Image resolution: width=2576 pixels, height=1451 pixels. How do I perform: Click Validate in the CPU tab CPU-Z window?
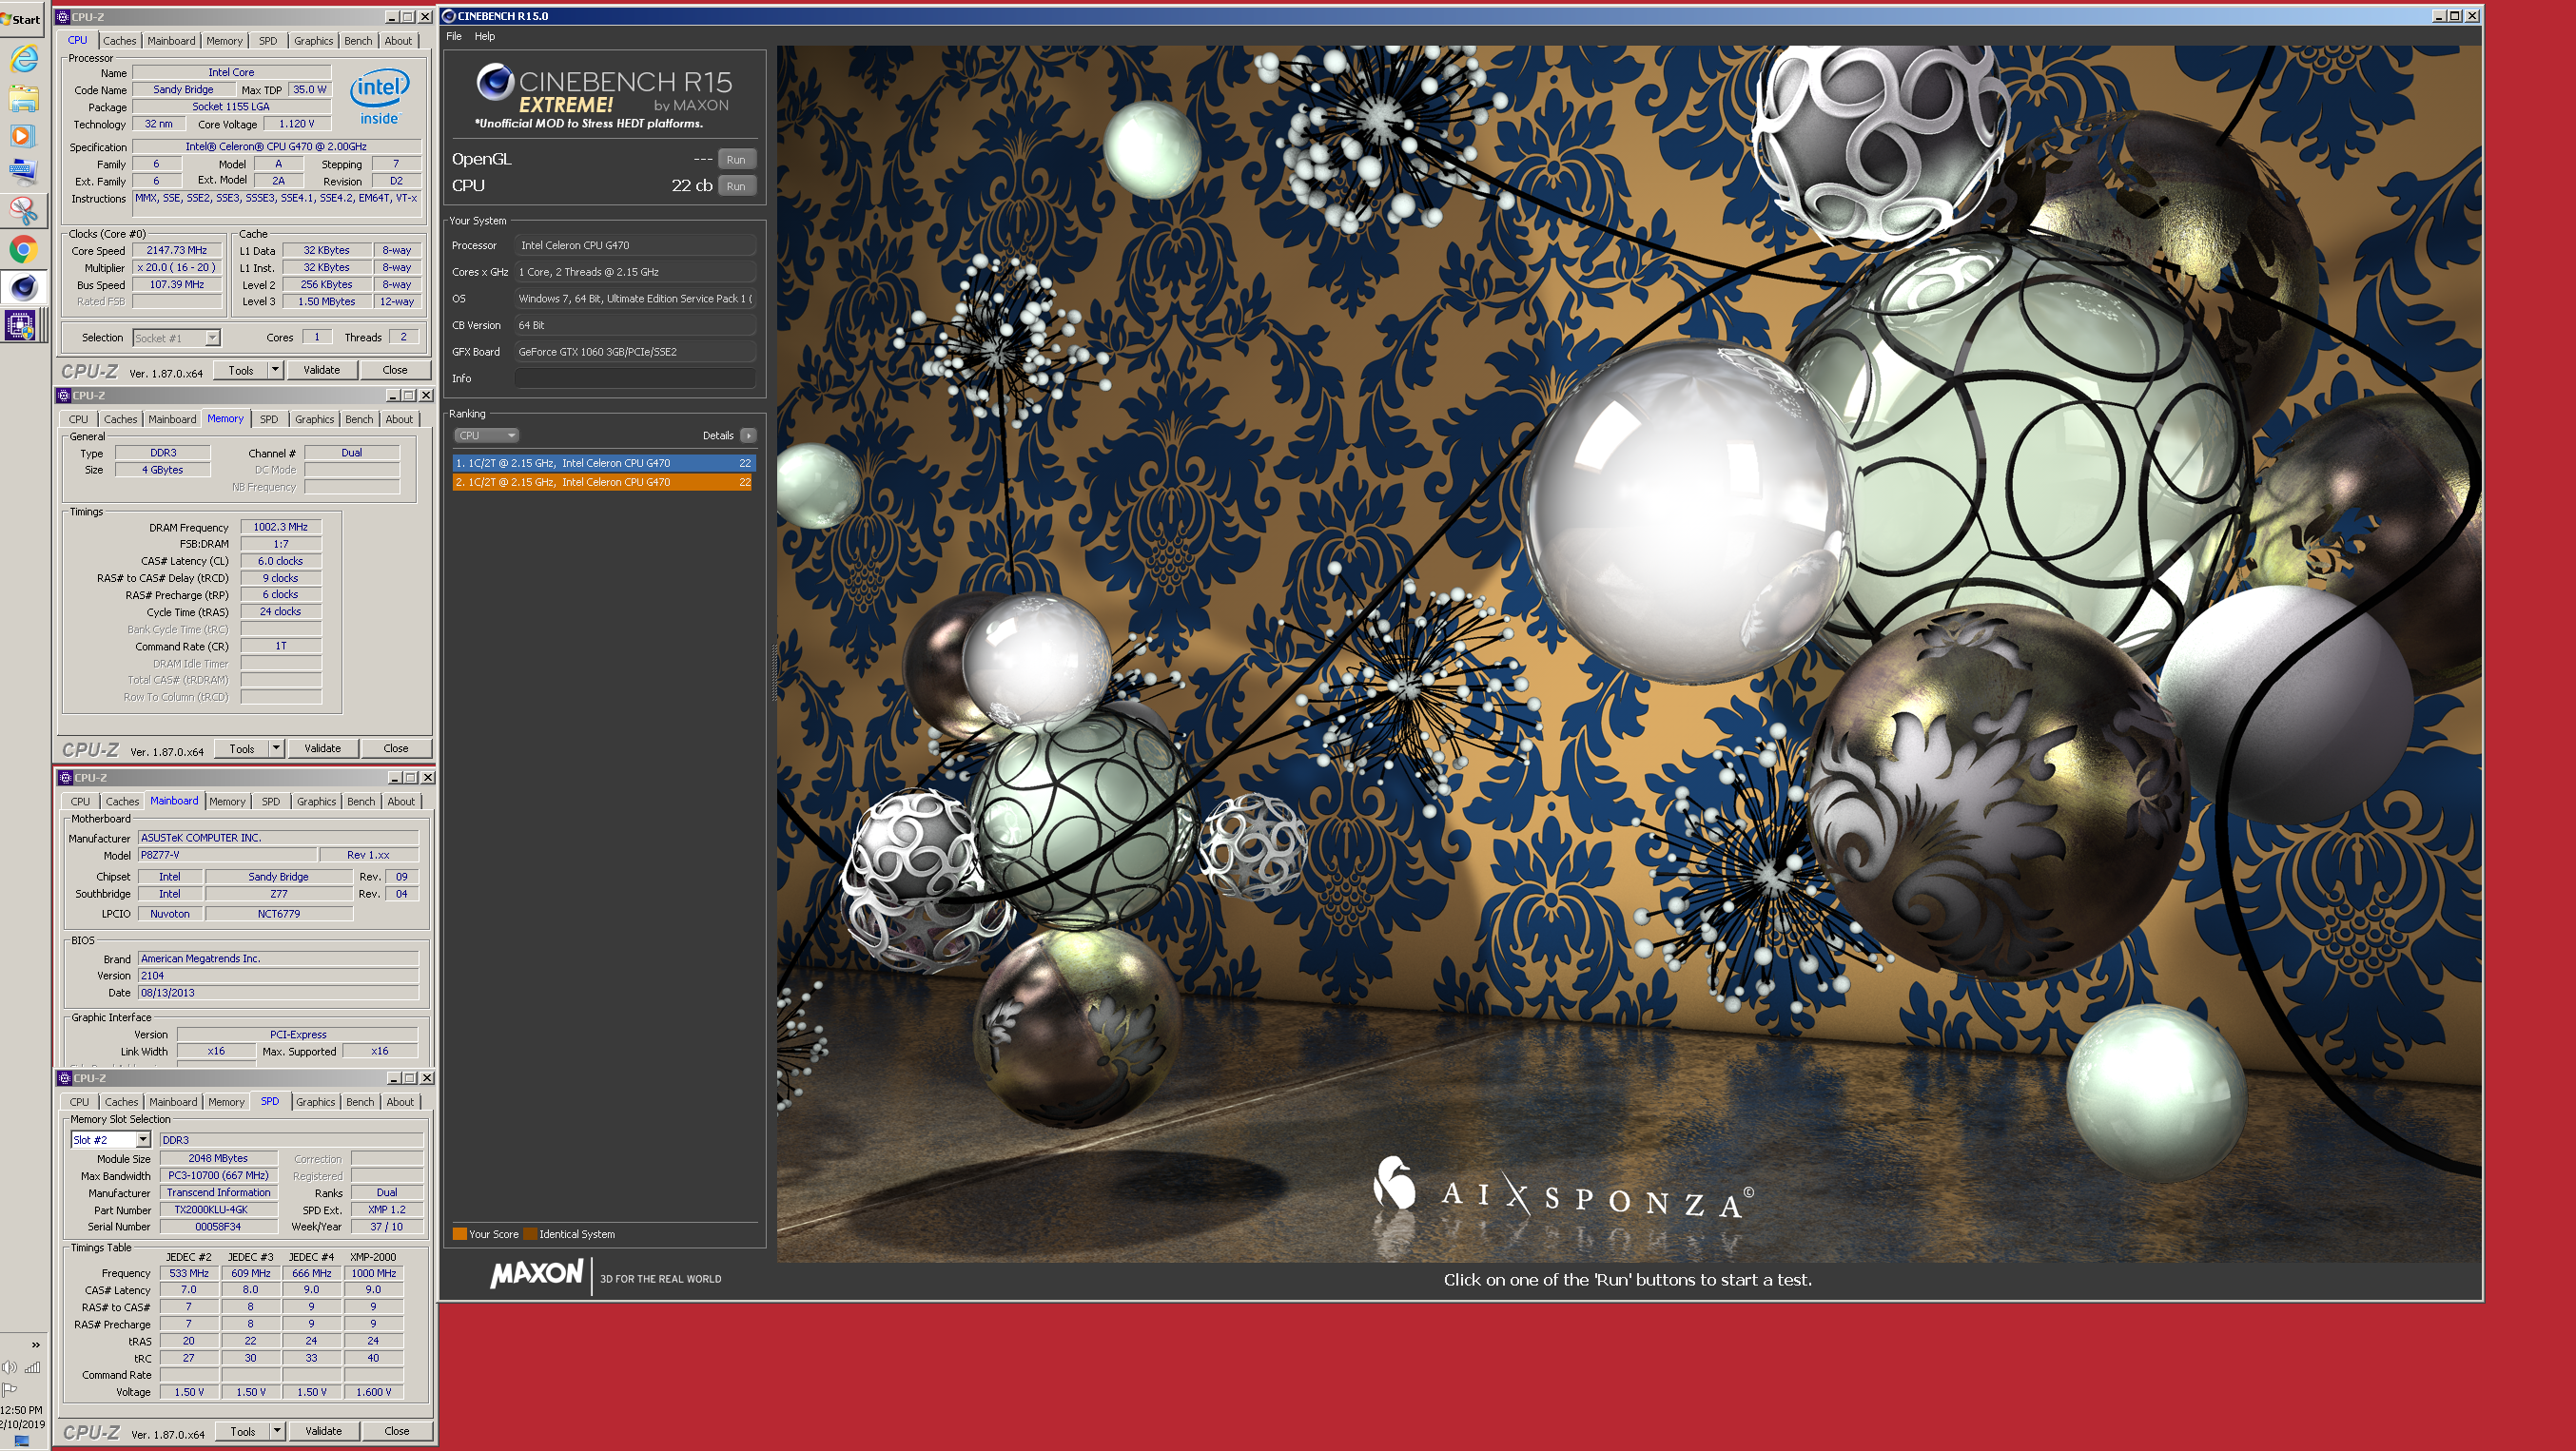(x=321, y=371)
